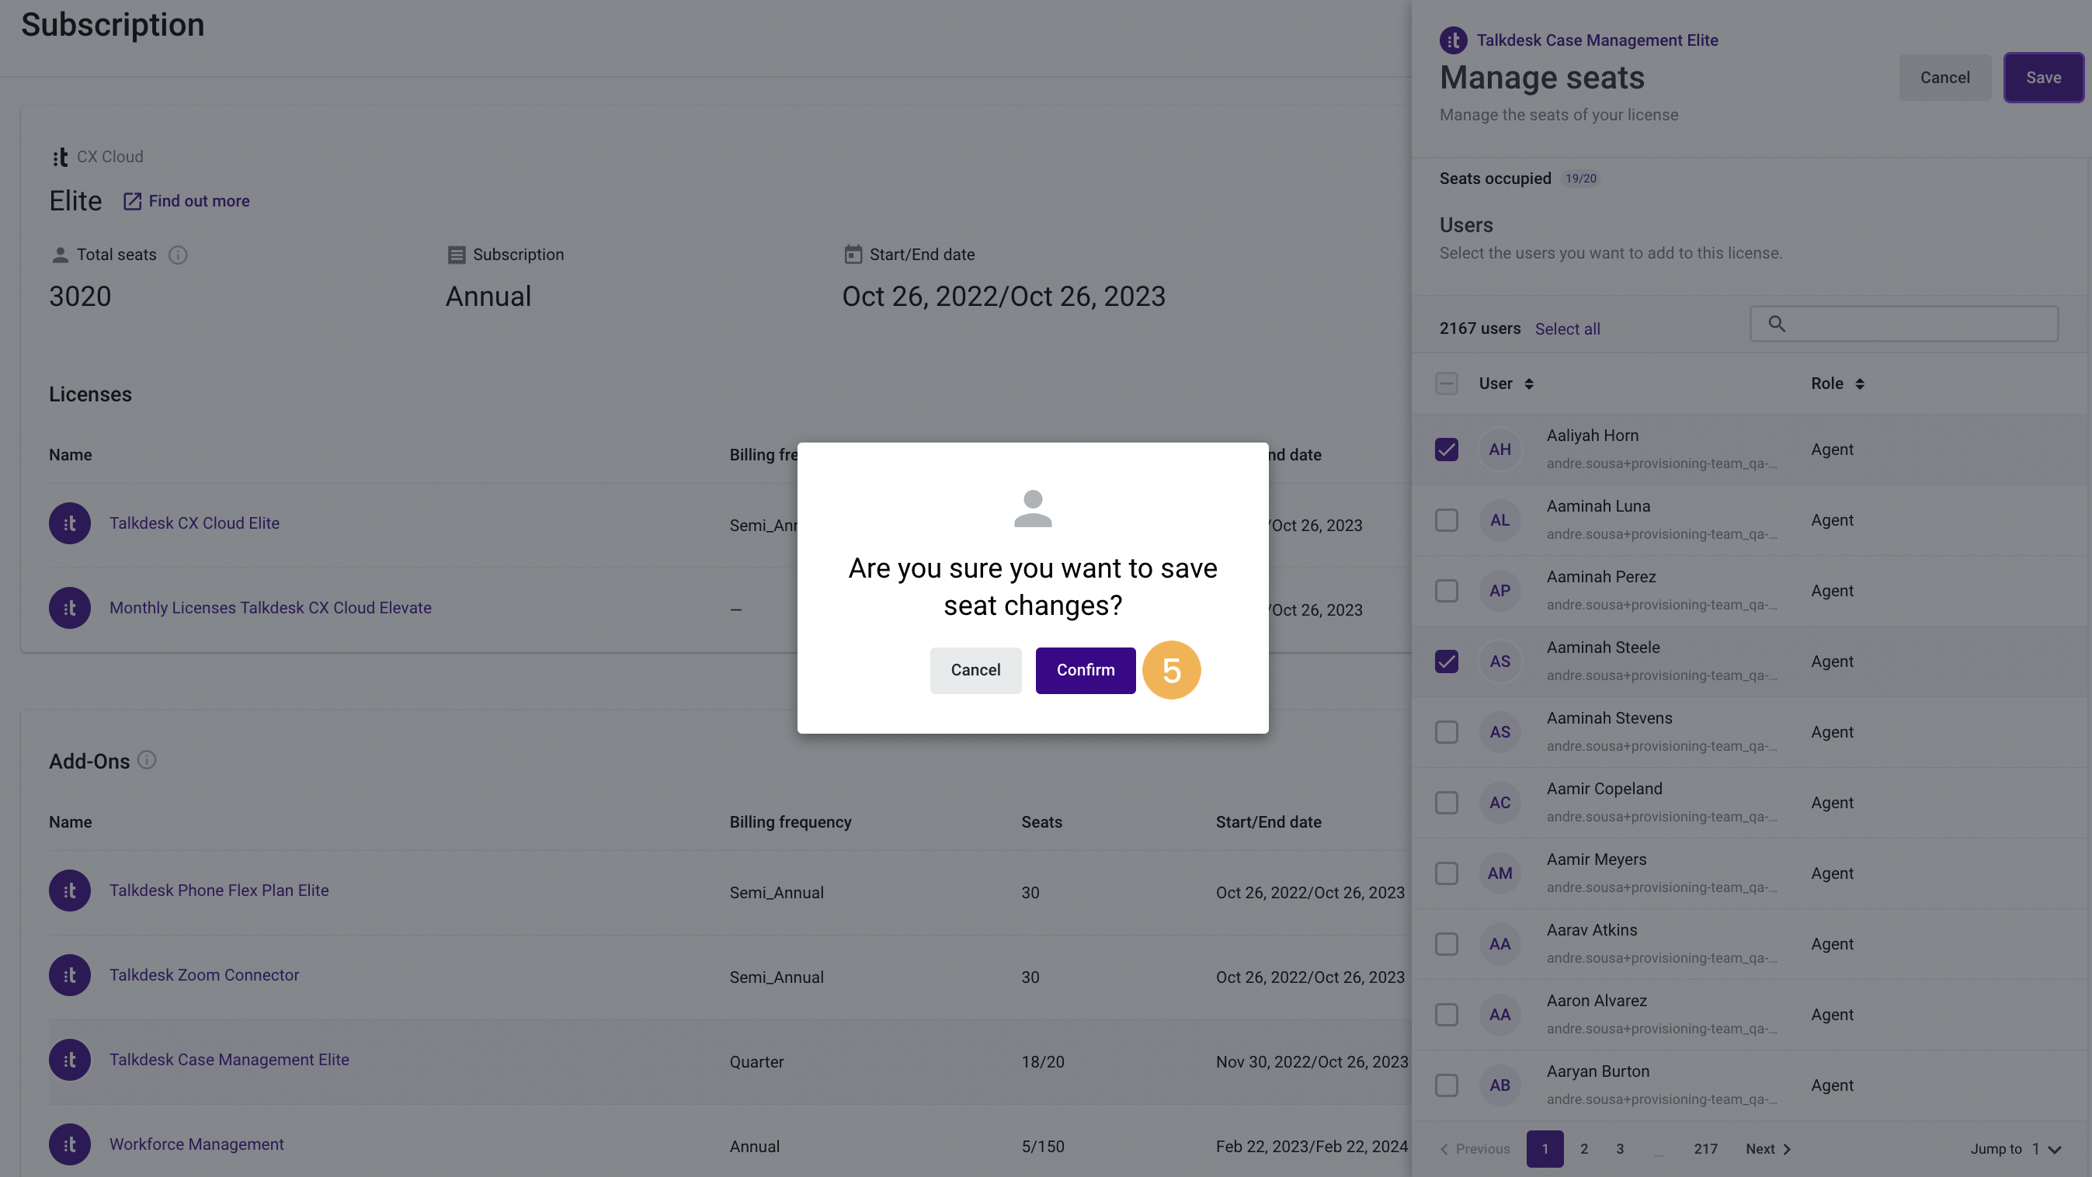The image size is (2092, 1177).
Task: Click the Talkdesk Zoom Connector logo icon
Action: pos(70,975)
